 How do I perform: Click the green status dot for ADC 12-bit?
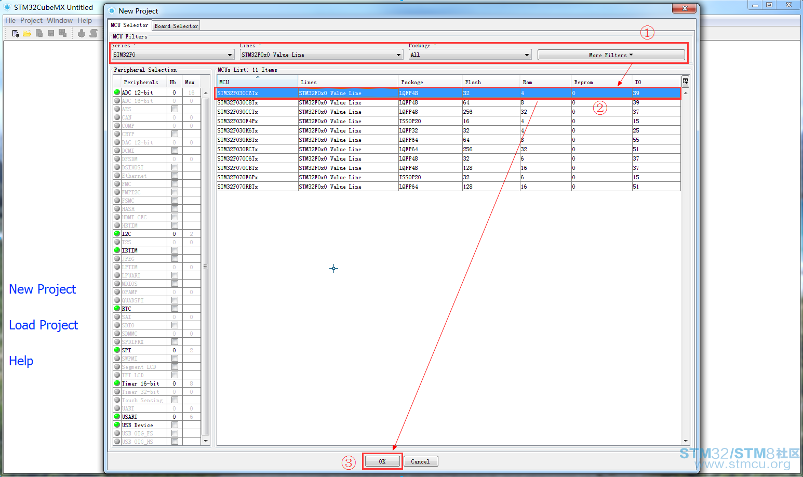pos(117,92)
